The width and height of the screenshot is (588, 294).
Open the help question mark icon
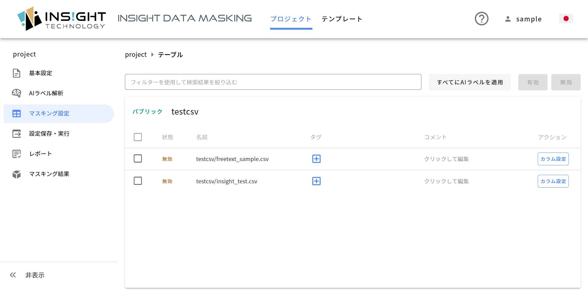click(481, 19)
